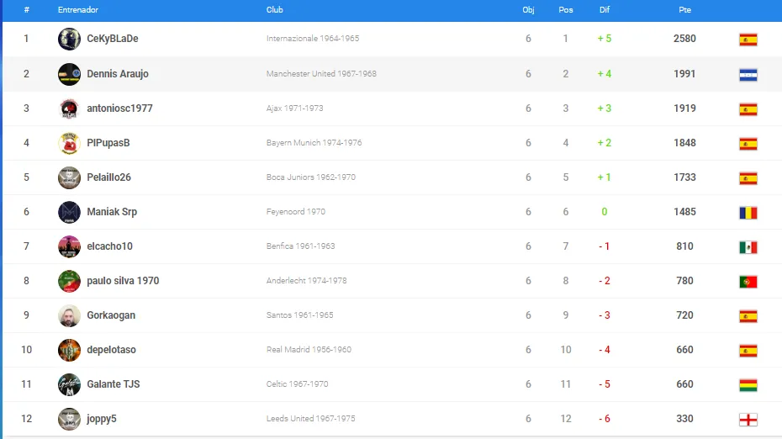Open paulo silva 1970's profile name
The width and height of the screenshot is (782, 439).
coord(123,280)
